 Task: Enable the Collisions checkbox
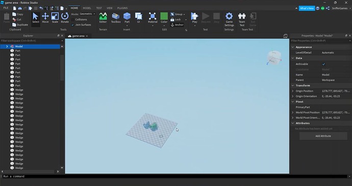click(x=73, y=20)
